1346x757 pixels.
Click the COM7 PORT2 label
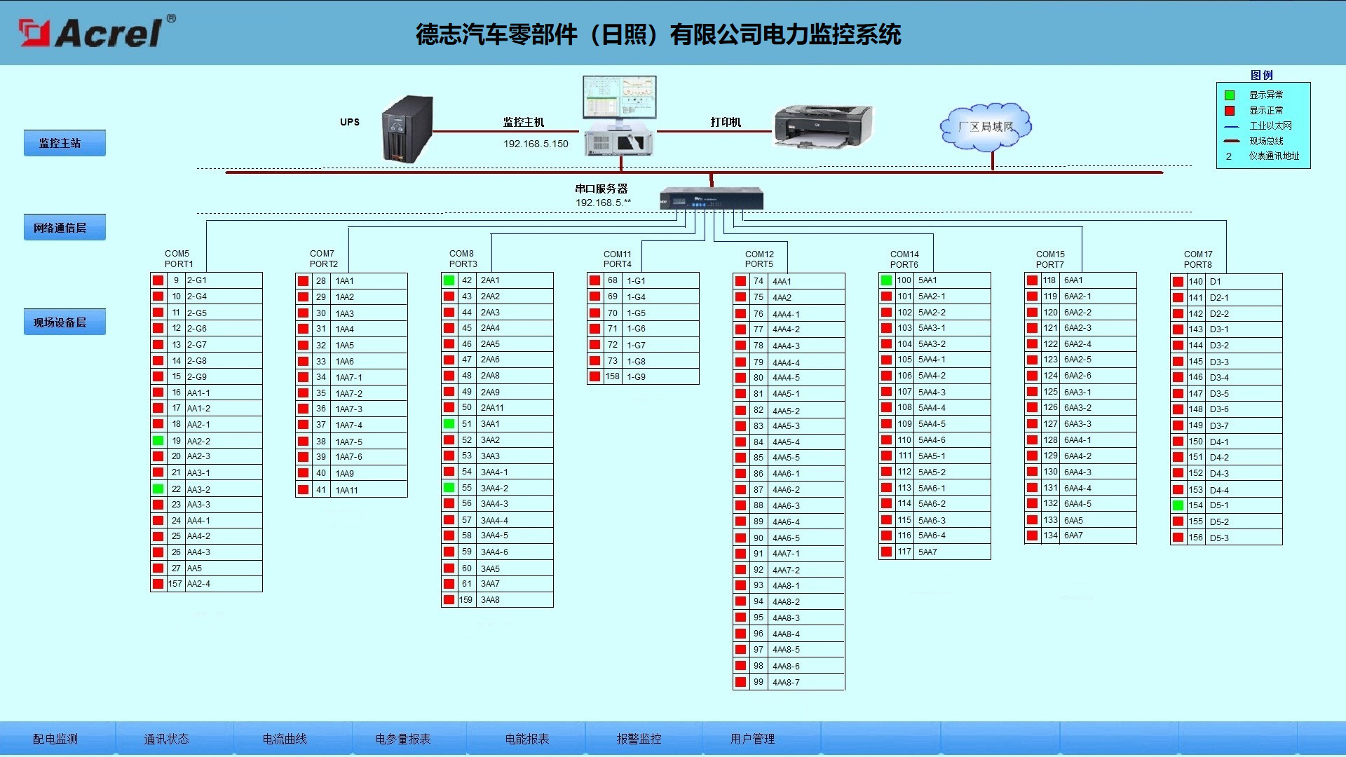(324, 259)
